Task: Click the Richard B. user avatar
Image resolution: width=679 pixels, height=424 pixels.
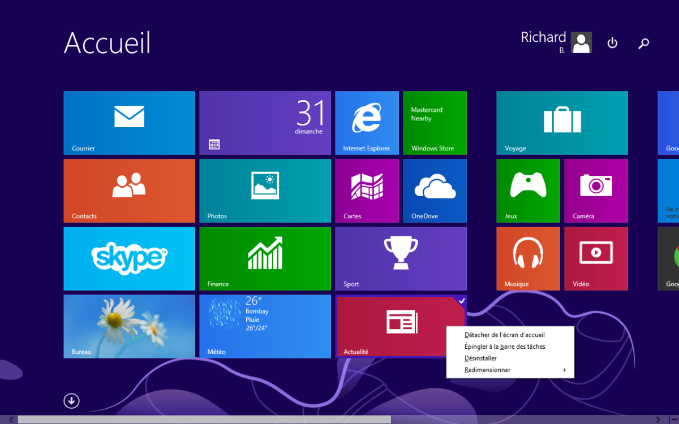Action: coord(581,42)
